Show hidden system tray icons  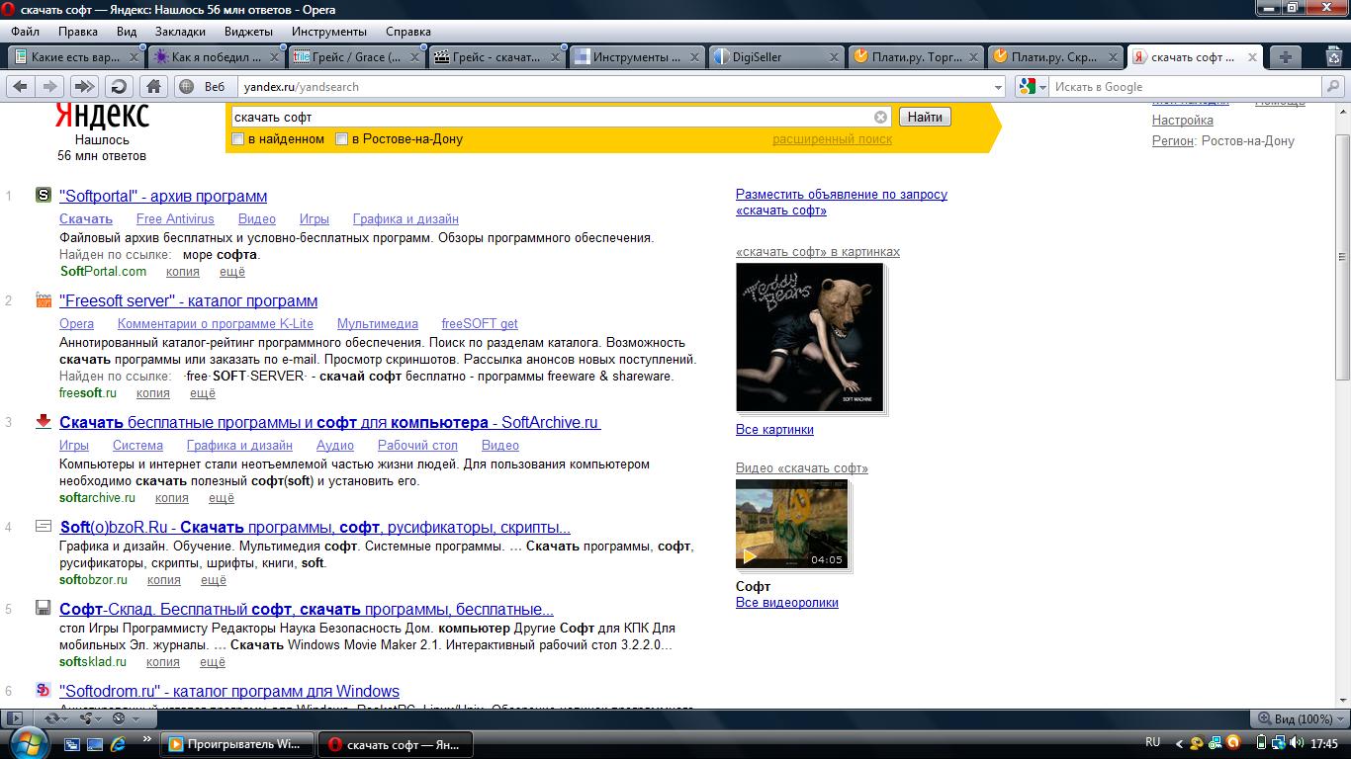coord(1179,743)
